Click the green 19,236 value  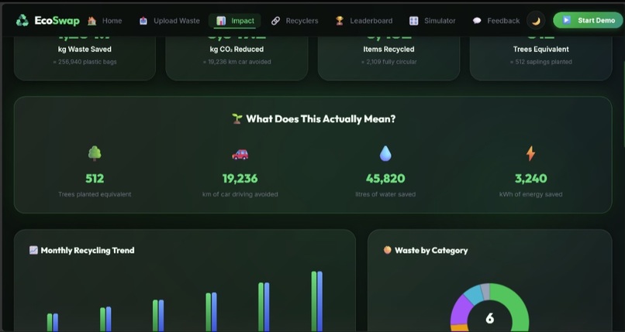click(240, 179)
